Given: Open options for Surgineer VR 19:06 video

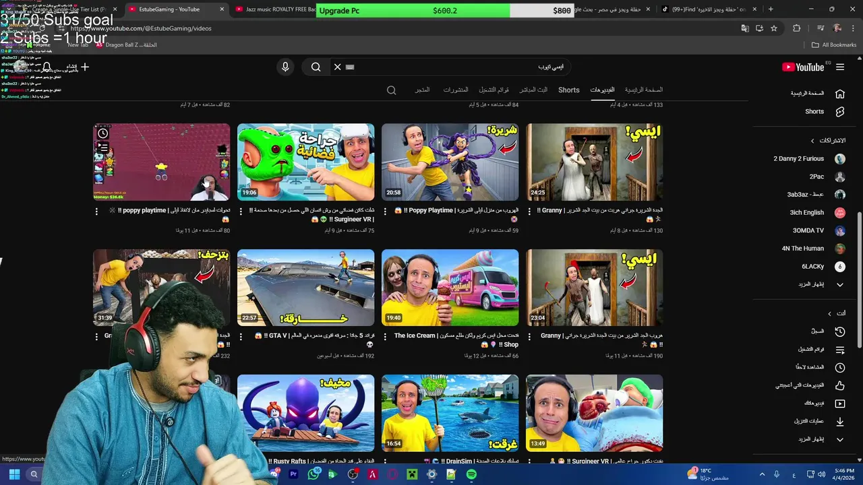Looking at the screenshot, I should [x=241, y=211].
